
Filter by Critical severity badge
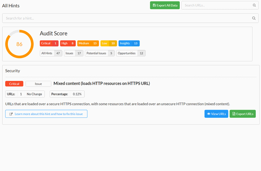(x=49, y=43)
